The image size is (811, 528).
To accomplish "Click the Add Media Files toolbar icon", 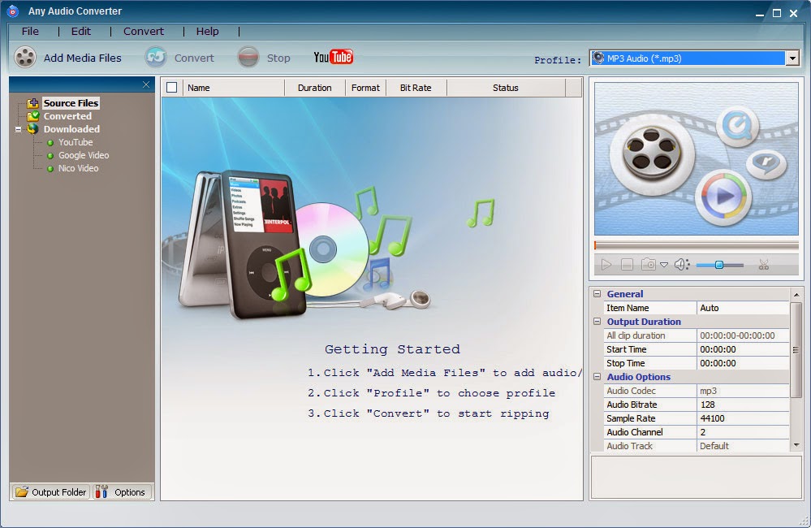I will [x=26, y=57].
